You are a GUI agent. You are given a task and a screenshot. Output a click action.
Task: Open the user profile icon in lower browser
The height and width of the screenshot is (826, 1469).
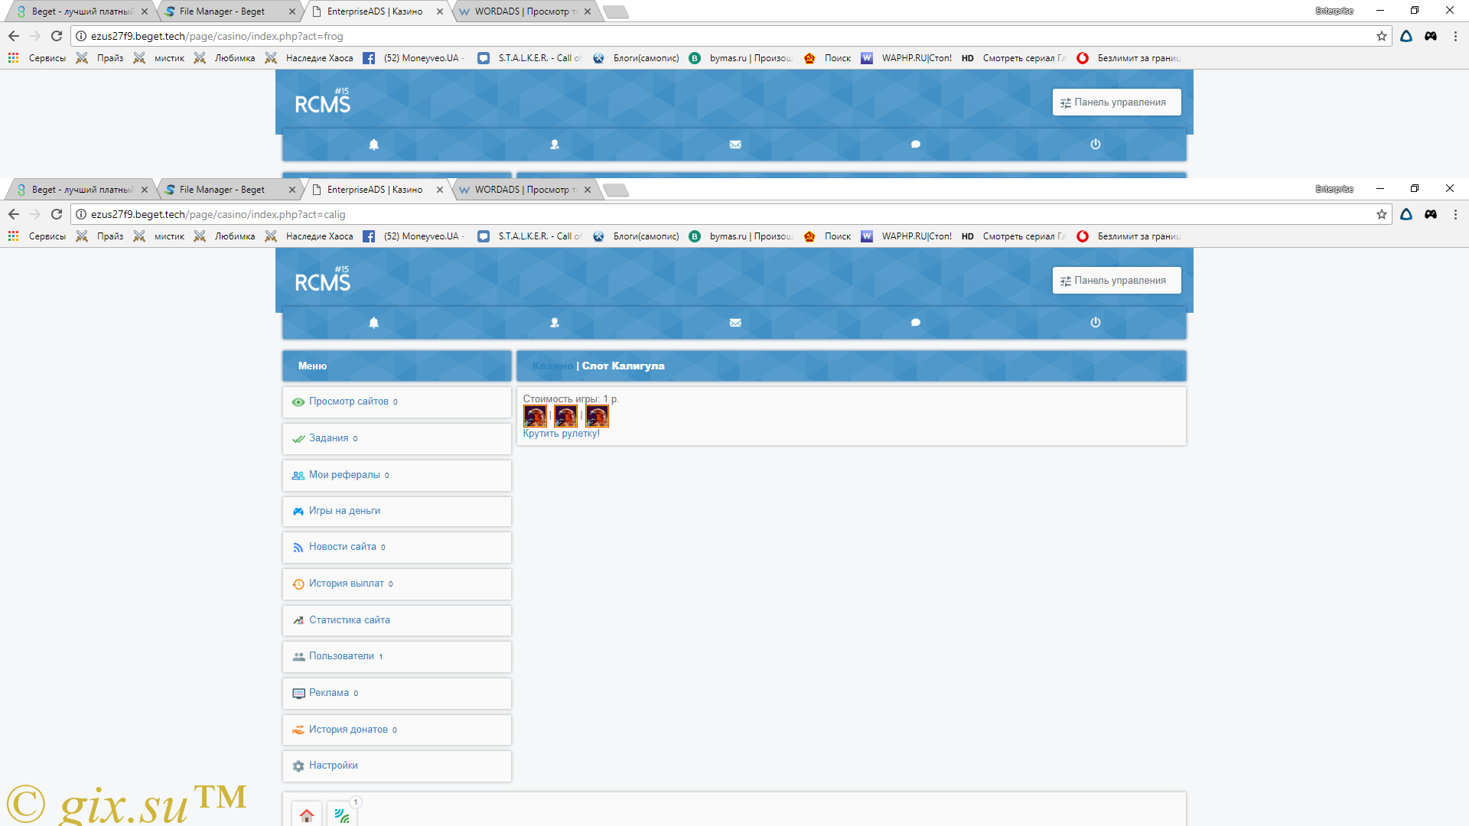click(555, 323)
